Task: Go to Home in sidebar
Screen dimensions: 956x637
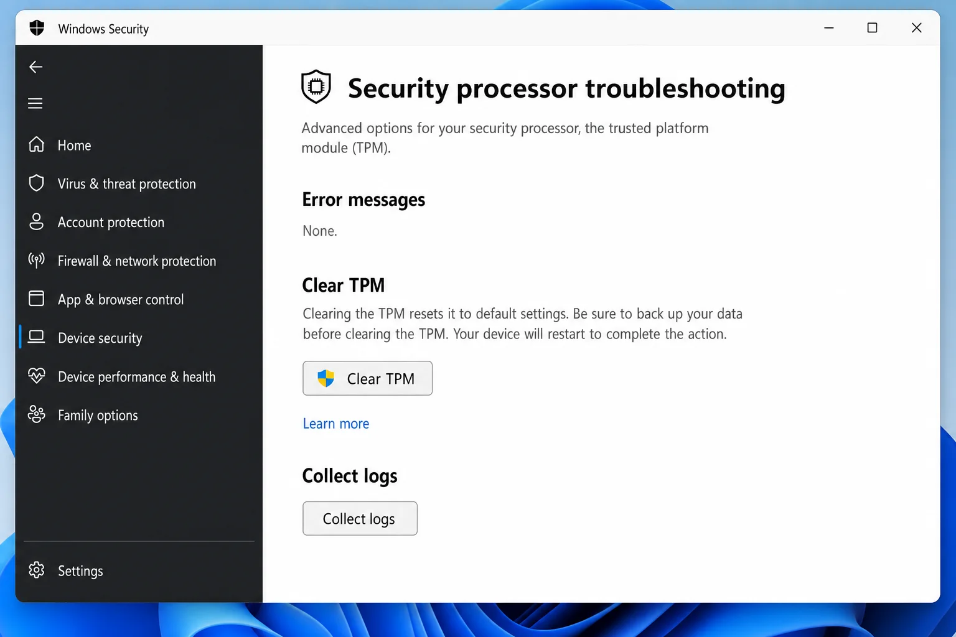Action: click(75, 146)
